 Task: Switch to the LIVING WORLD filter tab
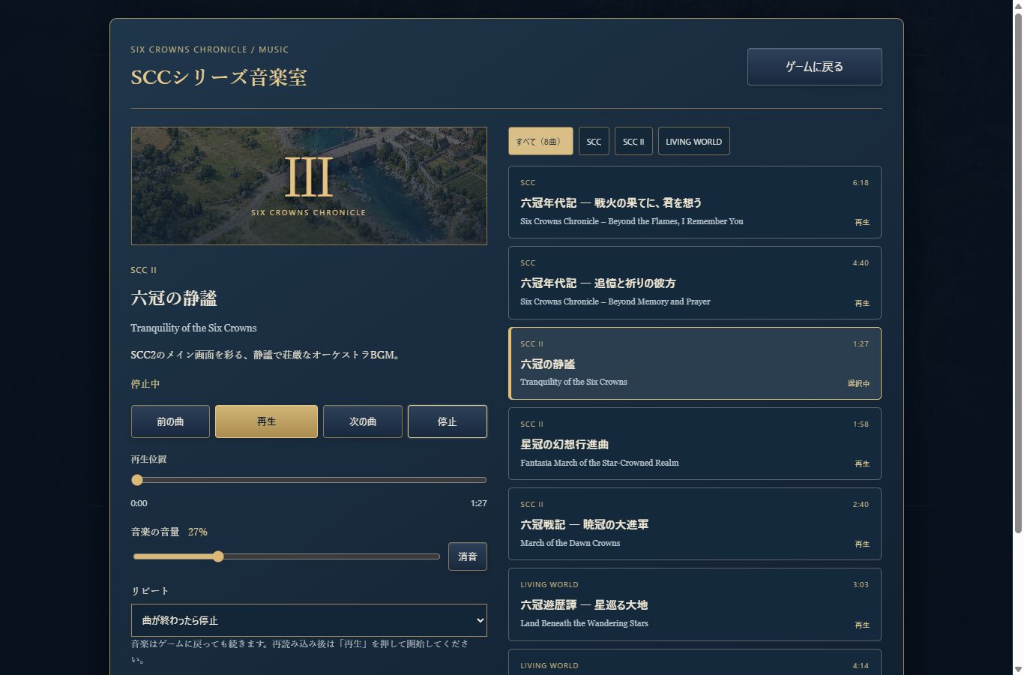pos(693,141)
